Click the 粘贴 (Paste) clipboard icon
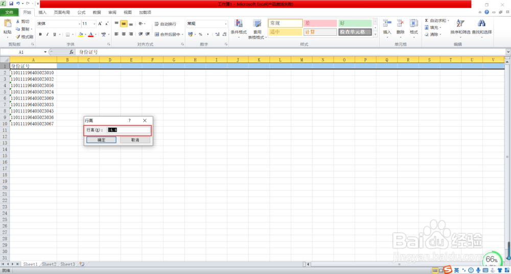511x274 pixels. click(7, 24)
